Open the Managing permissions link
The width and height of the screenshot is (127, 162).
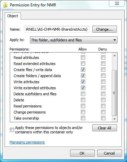27,142
